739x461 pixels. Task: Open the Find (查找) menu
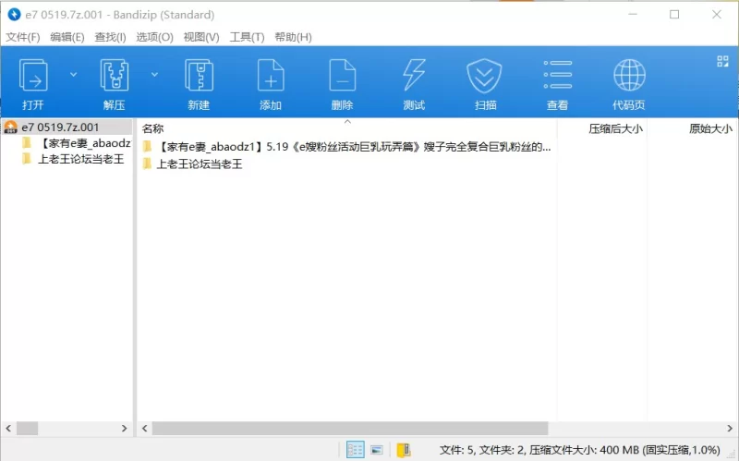(x=110, y=37)
